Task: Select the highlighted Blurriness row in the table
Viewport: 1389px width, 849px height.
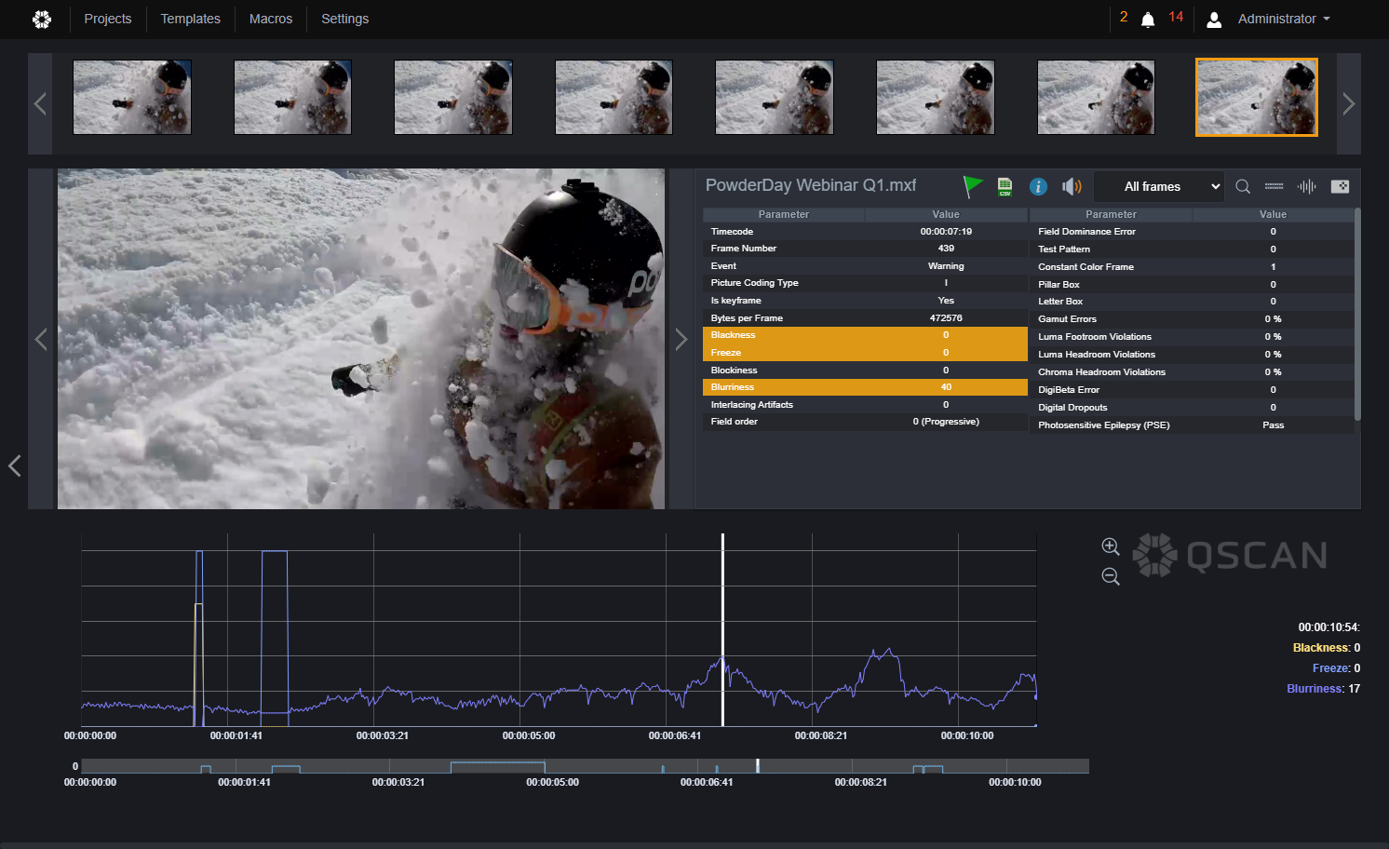Action: 865,387
